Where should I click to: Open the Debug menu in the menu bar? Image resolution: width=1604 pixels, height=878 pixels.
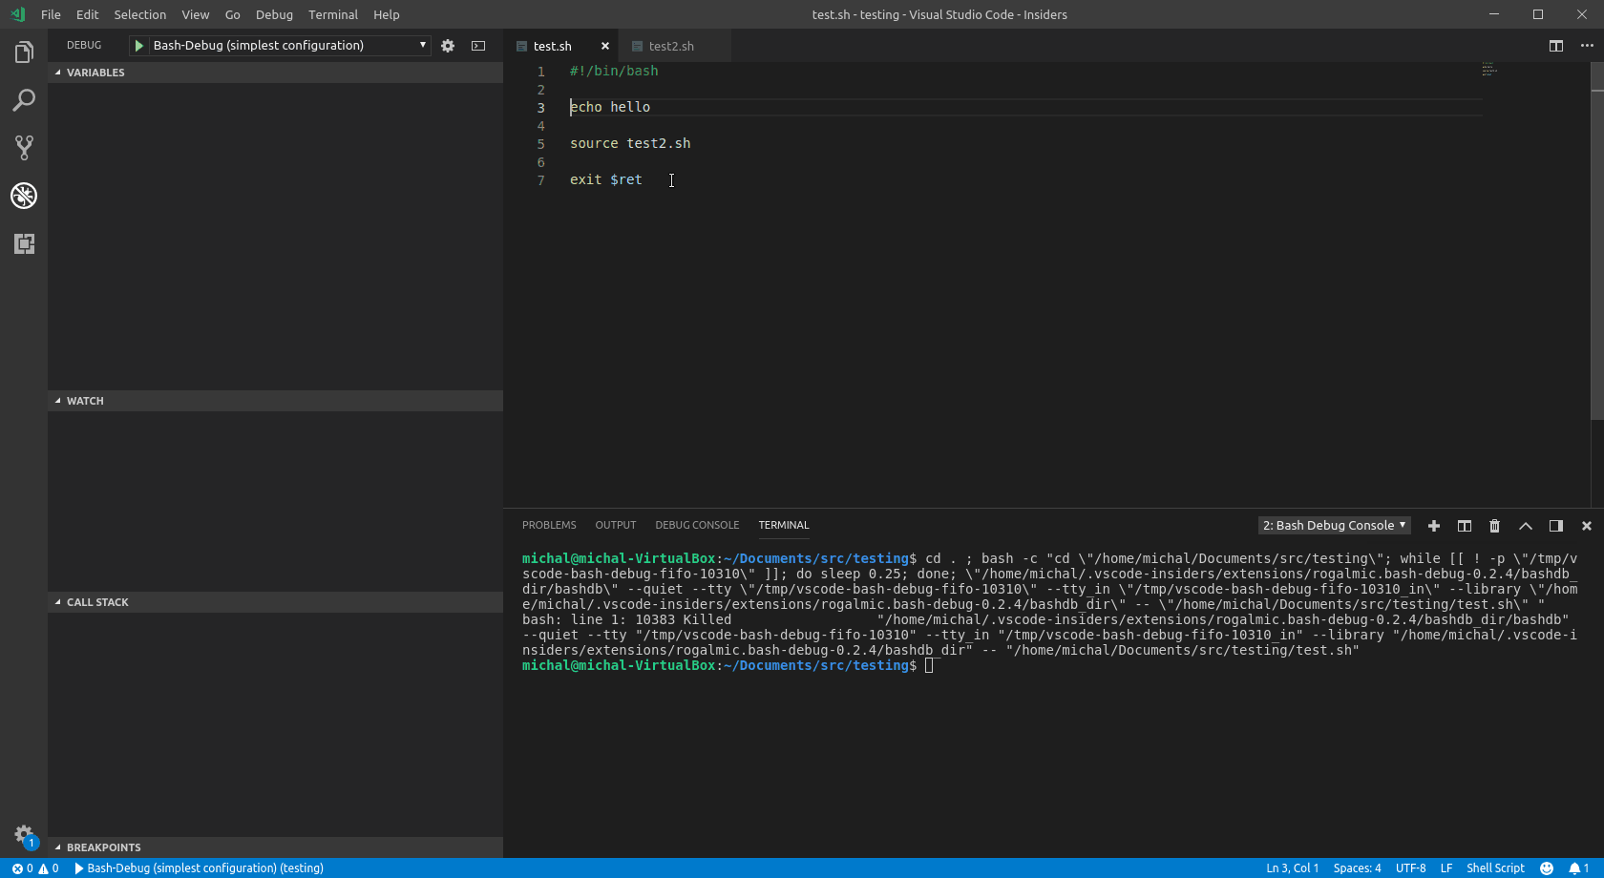[x=273, y=14]
